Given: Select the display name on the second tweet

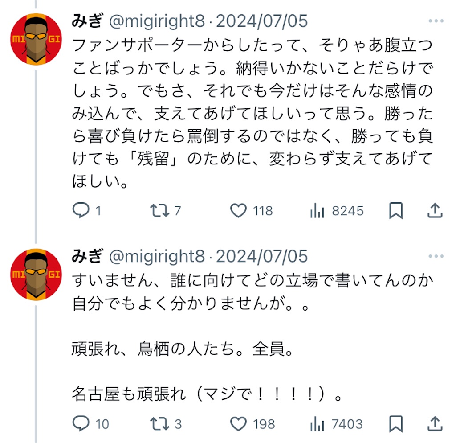Looking at the screenshot, I should (x=87, y=256).
